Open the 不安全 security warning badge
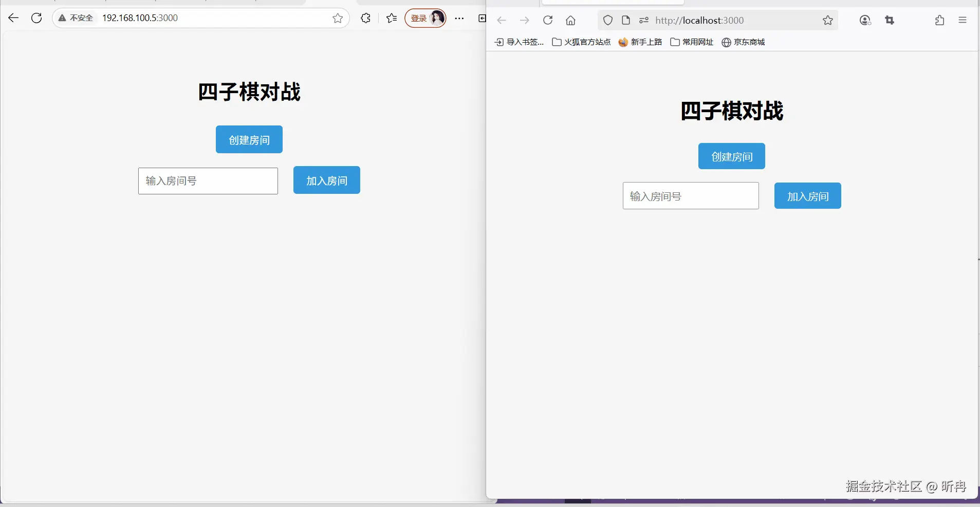980x507 pixels. pos(76,18)
